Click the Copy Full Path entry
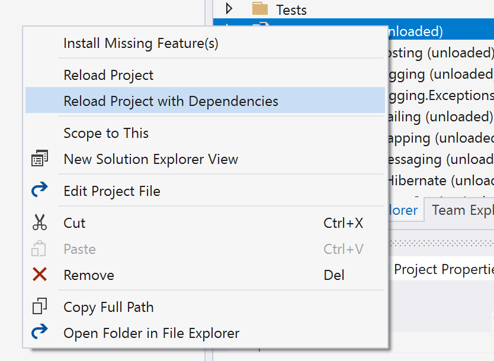The width and height of the screenshot is (494, 361). (108, 307)
